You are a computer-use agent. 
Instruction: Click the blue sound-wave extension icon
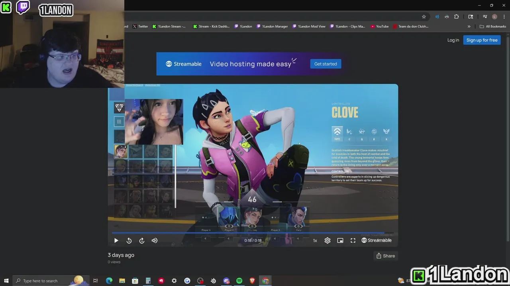click(x=437, y=17)
